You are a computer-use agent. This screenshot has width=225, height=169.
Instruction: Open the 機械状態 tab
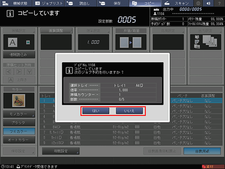[x=16, y=3]
